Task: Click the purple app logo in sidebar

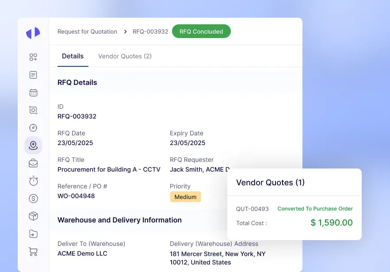Action: coord(33,33)
